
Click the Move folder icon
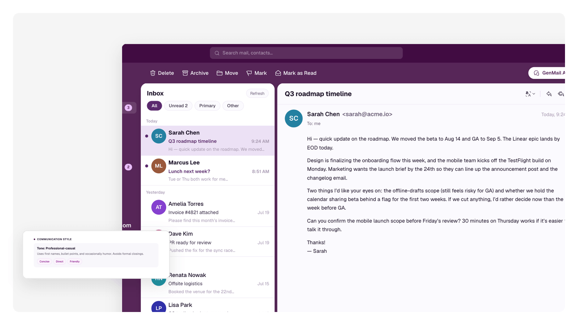pyautogui.click(x=219, y=73)
